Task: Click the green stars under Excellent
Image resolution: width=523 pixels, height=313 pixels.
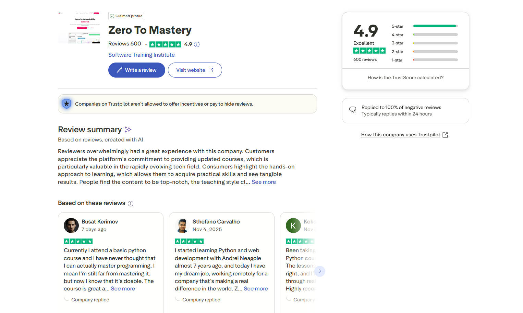Action: click(x=369, y=51)
